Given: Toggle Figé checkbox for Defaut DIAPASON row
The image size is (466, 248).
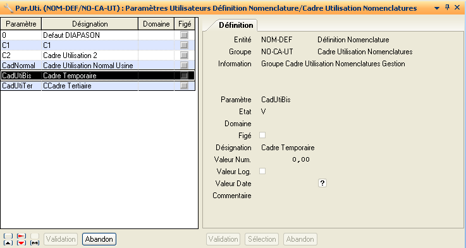Looking at the screenshot, I should [x=184, y=35].
